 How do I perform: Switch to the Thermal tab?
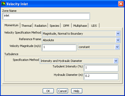pos(26,26)
